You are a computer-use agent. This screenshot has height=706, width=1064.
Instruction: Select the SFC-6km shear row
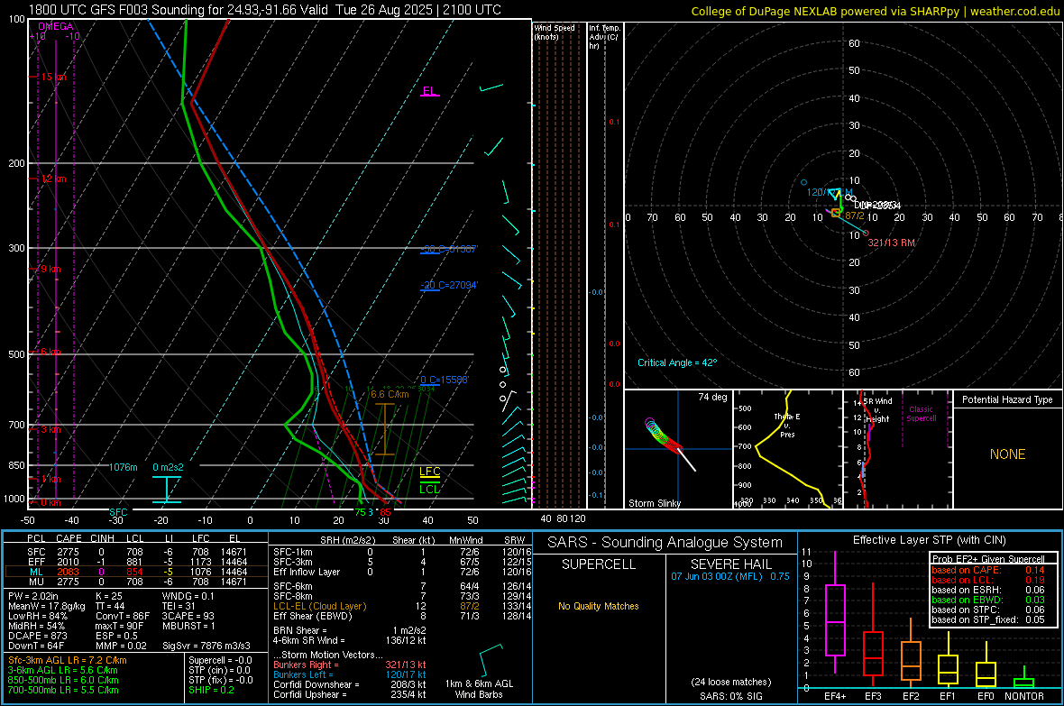(x=402, y=586)
